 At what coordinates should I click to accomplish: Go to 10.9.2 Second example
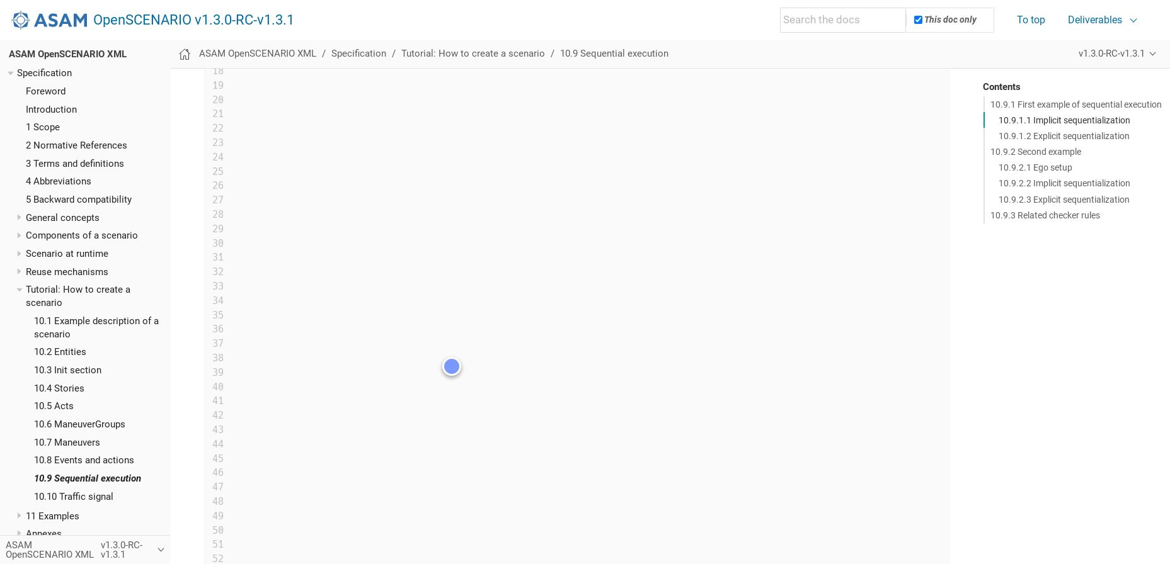(x=1036, y=152)
